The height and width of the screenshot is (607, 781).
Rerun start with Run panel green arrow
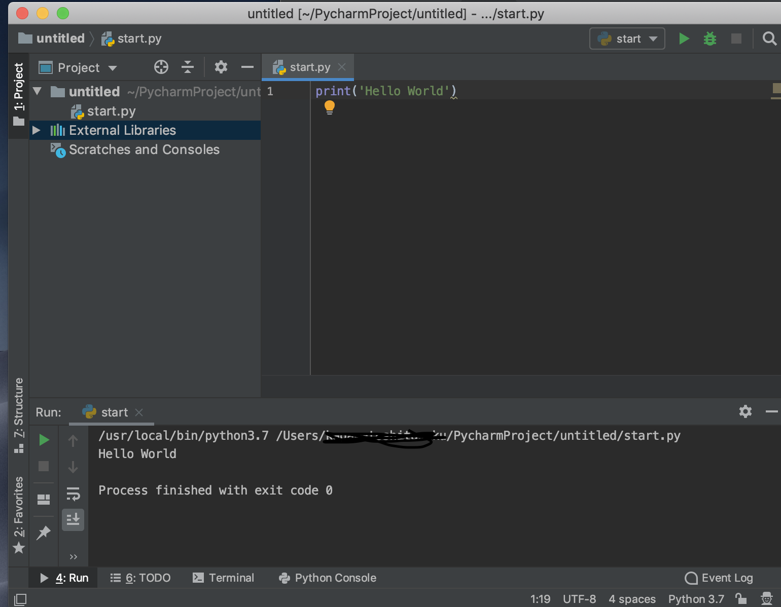click(x=44, y=440)
